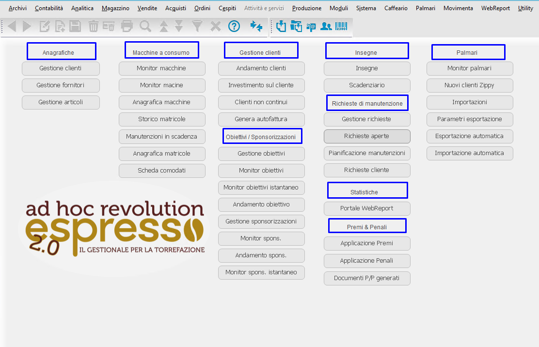Click the folder with pin icon
The height and width of the screenshot is (347, 539).
click(296, 26)
